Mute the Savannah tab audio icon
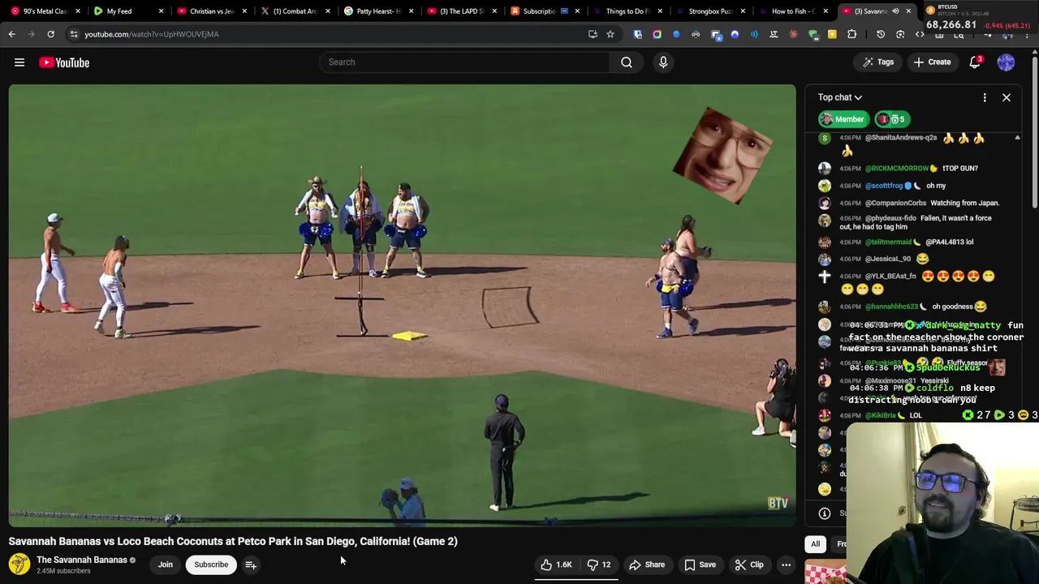 point(895,11)
